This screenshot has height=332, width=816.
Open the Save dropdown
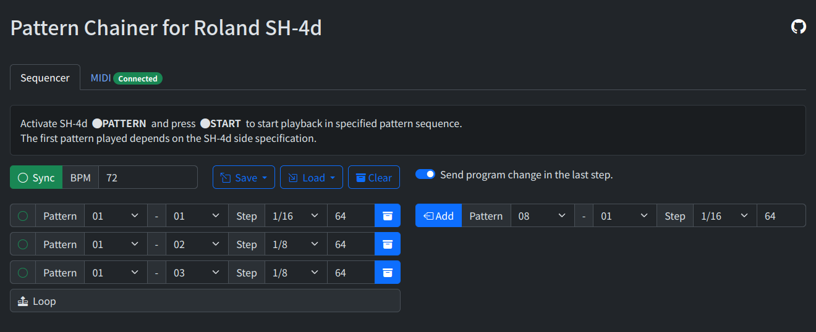[x=244, y=178]
